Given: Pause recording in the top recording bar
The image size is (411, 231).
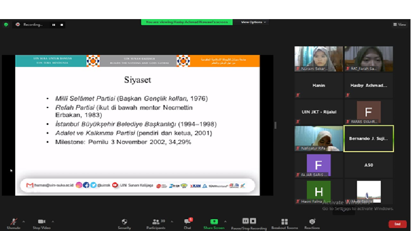Looking at the screenshot, I should point(54,25).
